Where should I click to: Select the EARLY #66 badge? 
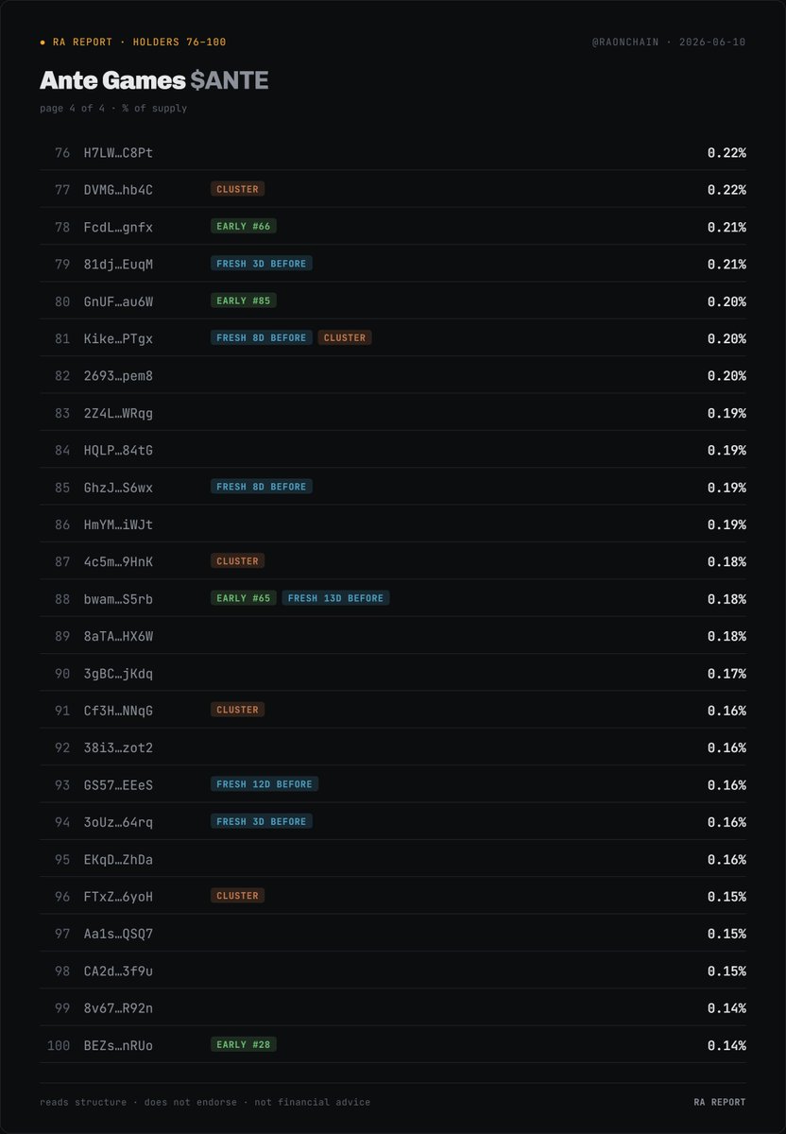point(244,227)
